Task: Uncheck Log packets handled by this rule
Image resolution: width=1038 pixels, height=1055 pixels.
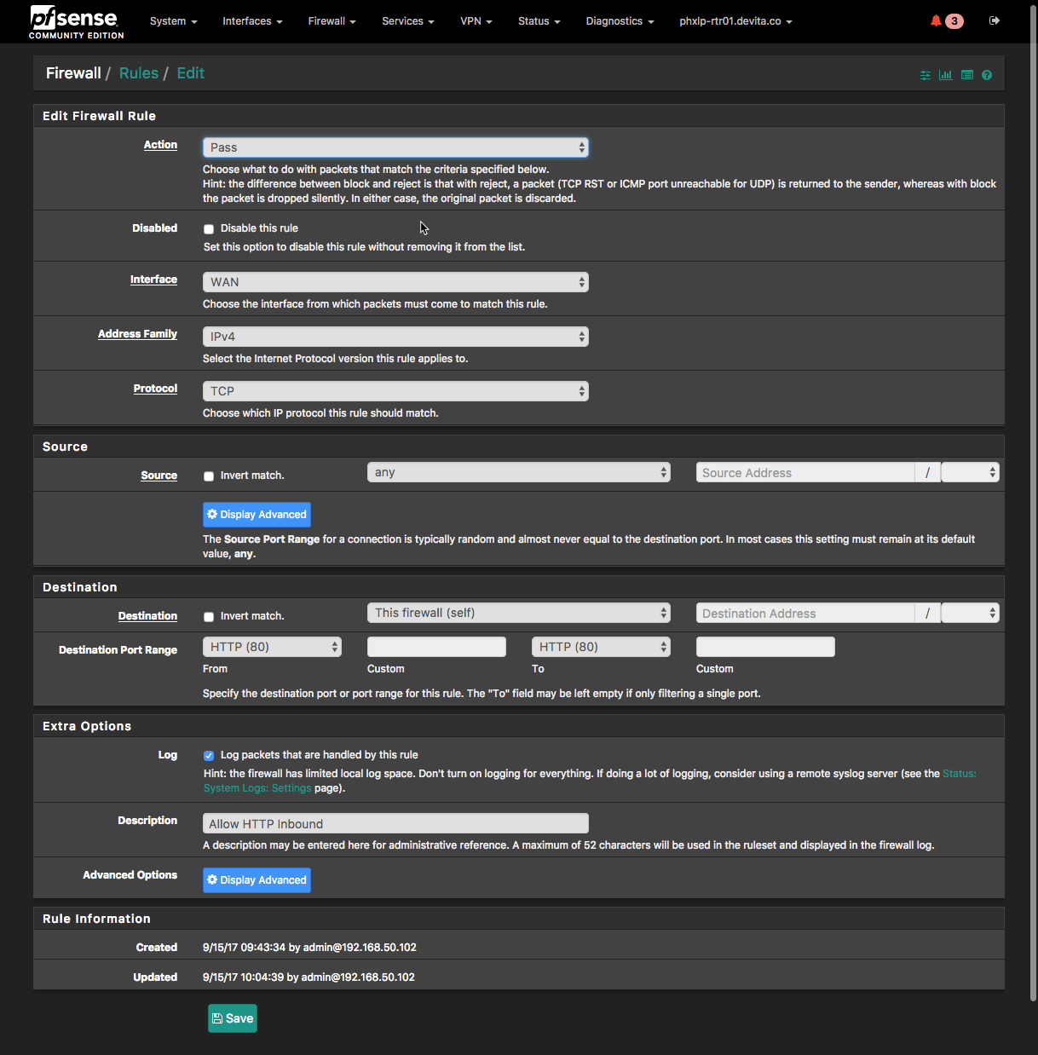Action: pos(209,756)
